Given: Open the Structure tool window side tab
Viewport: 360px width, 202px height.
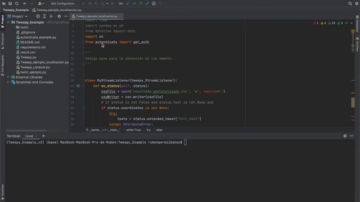Looking at the screenshot, I should (x=2, y=41).
